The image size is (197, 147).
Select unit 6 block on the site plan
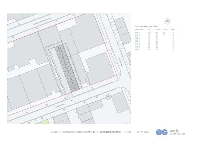tap(67, 69)
